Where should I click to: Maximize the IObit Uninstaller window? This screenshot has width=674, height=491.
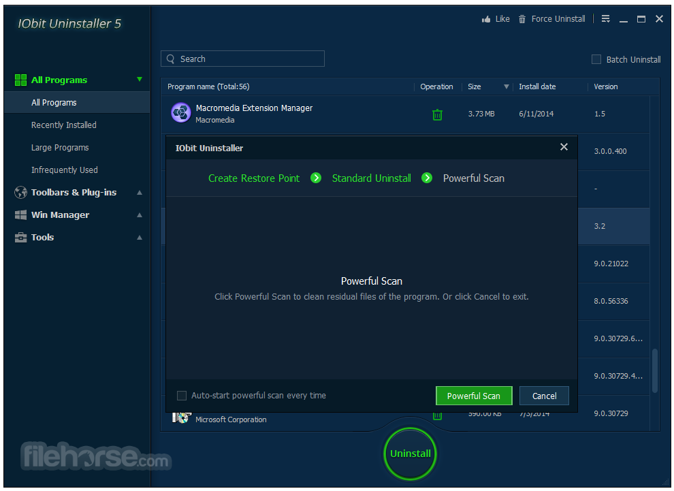pyautogui.click(x=641, y=19)
